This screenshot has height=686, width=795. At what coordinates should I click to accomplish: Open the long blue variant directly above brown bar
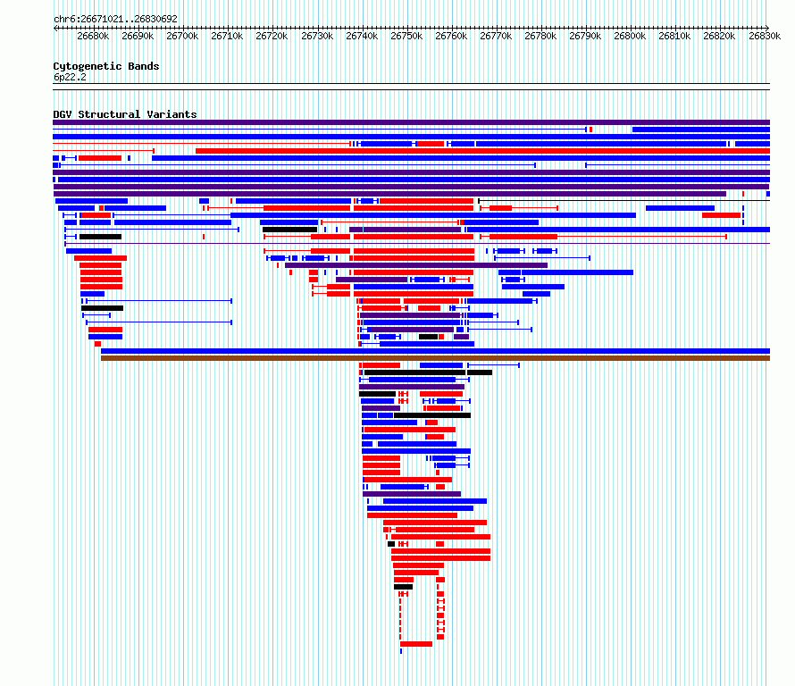pos(436,351)
